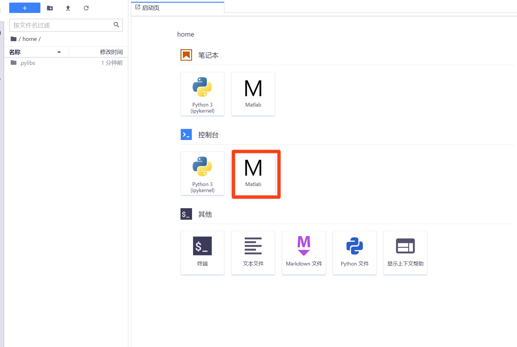Open a new terminal (终端)

pyautogui.click(x=202, y=253)
